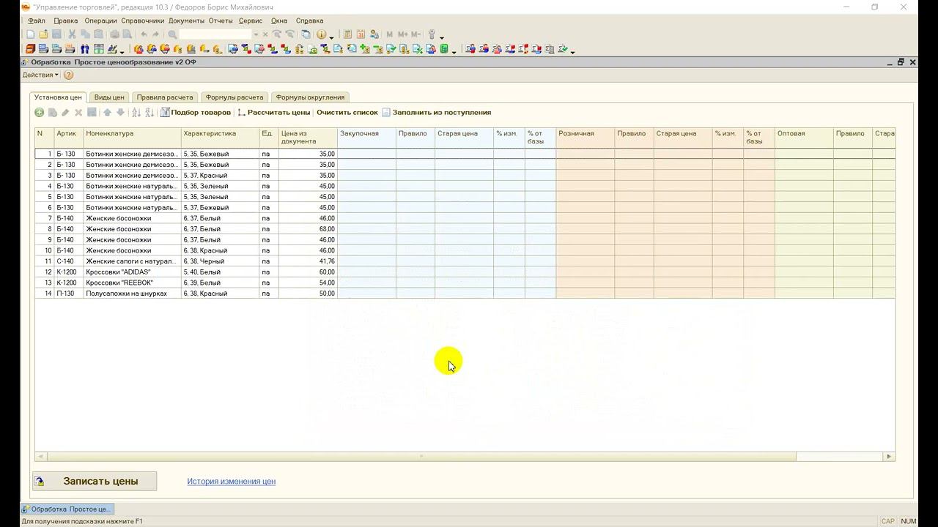The width and height of the screenshot is (938, 527).
Task: Open the Отчеты menu
Action: click(221, 20)
